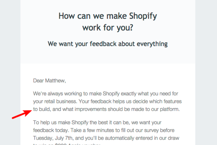Click the red arrow annotation
This screenshot has height=145, width=217.
point(22,115)
